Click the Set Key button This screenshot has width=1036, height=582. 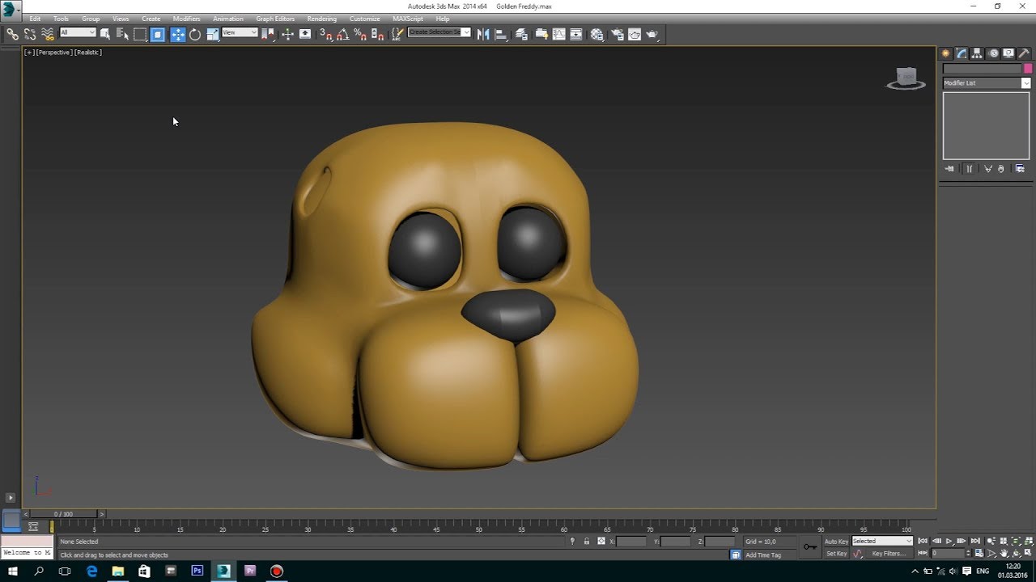coord(836,554)
